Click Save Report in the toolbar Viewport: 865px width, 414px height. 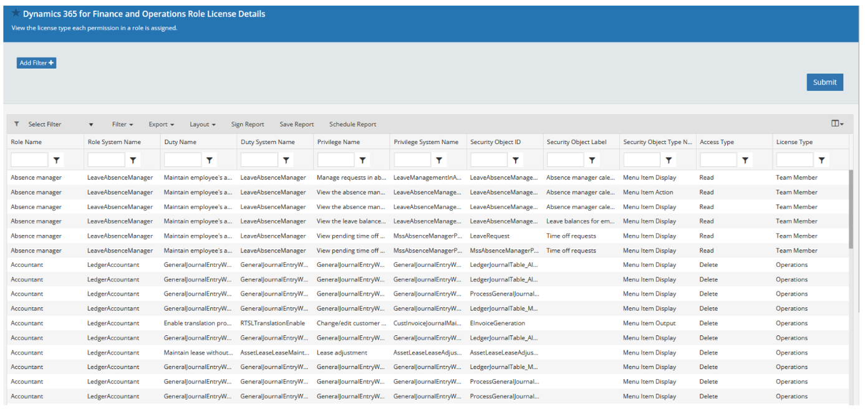(297, 124)
